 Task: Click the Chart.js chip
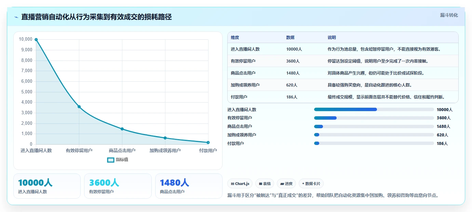click(240, 184)
